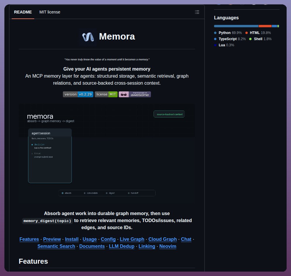Open the Install link
Screen dimensions: 291x276
coord(72,239)
